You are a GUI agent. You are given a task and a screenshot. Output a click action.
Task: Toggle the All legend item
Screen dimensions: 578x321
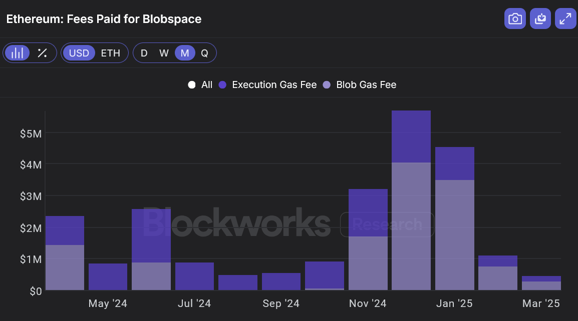point(200,85)
